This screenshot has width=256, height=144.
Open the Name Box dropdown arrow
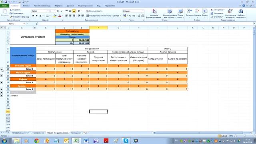click(24, 24)
